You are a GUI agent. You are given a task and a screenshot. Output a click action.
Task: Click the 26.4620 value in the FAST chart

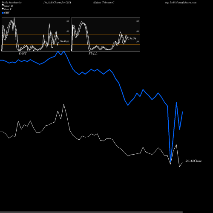point(64,41)
